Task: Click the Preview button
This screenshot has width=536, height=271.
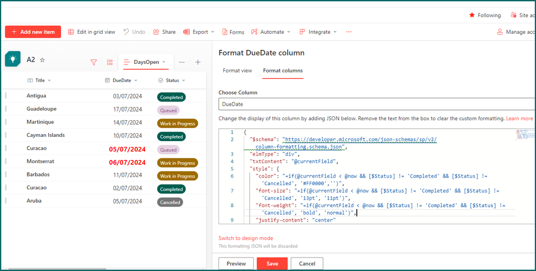Action: (236, 263)
